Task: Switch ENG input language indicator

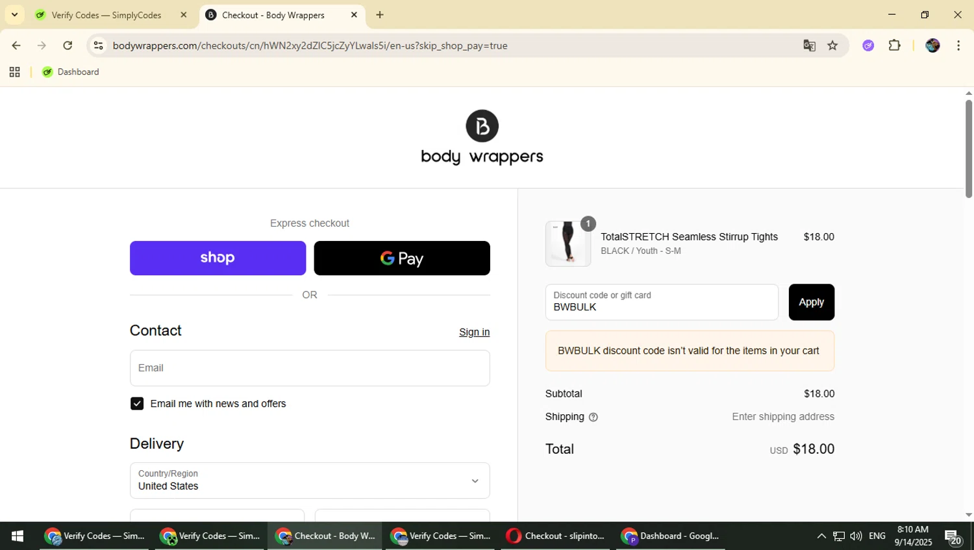Action: click(x=877, y=536)
